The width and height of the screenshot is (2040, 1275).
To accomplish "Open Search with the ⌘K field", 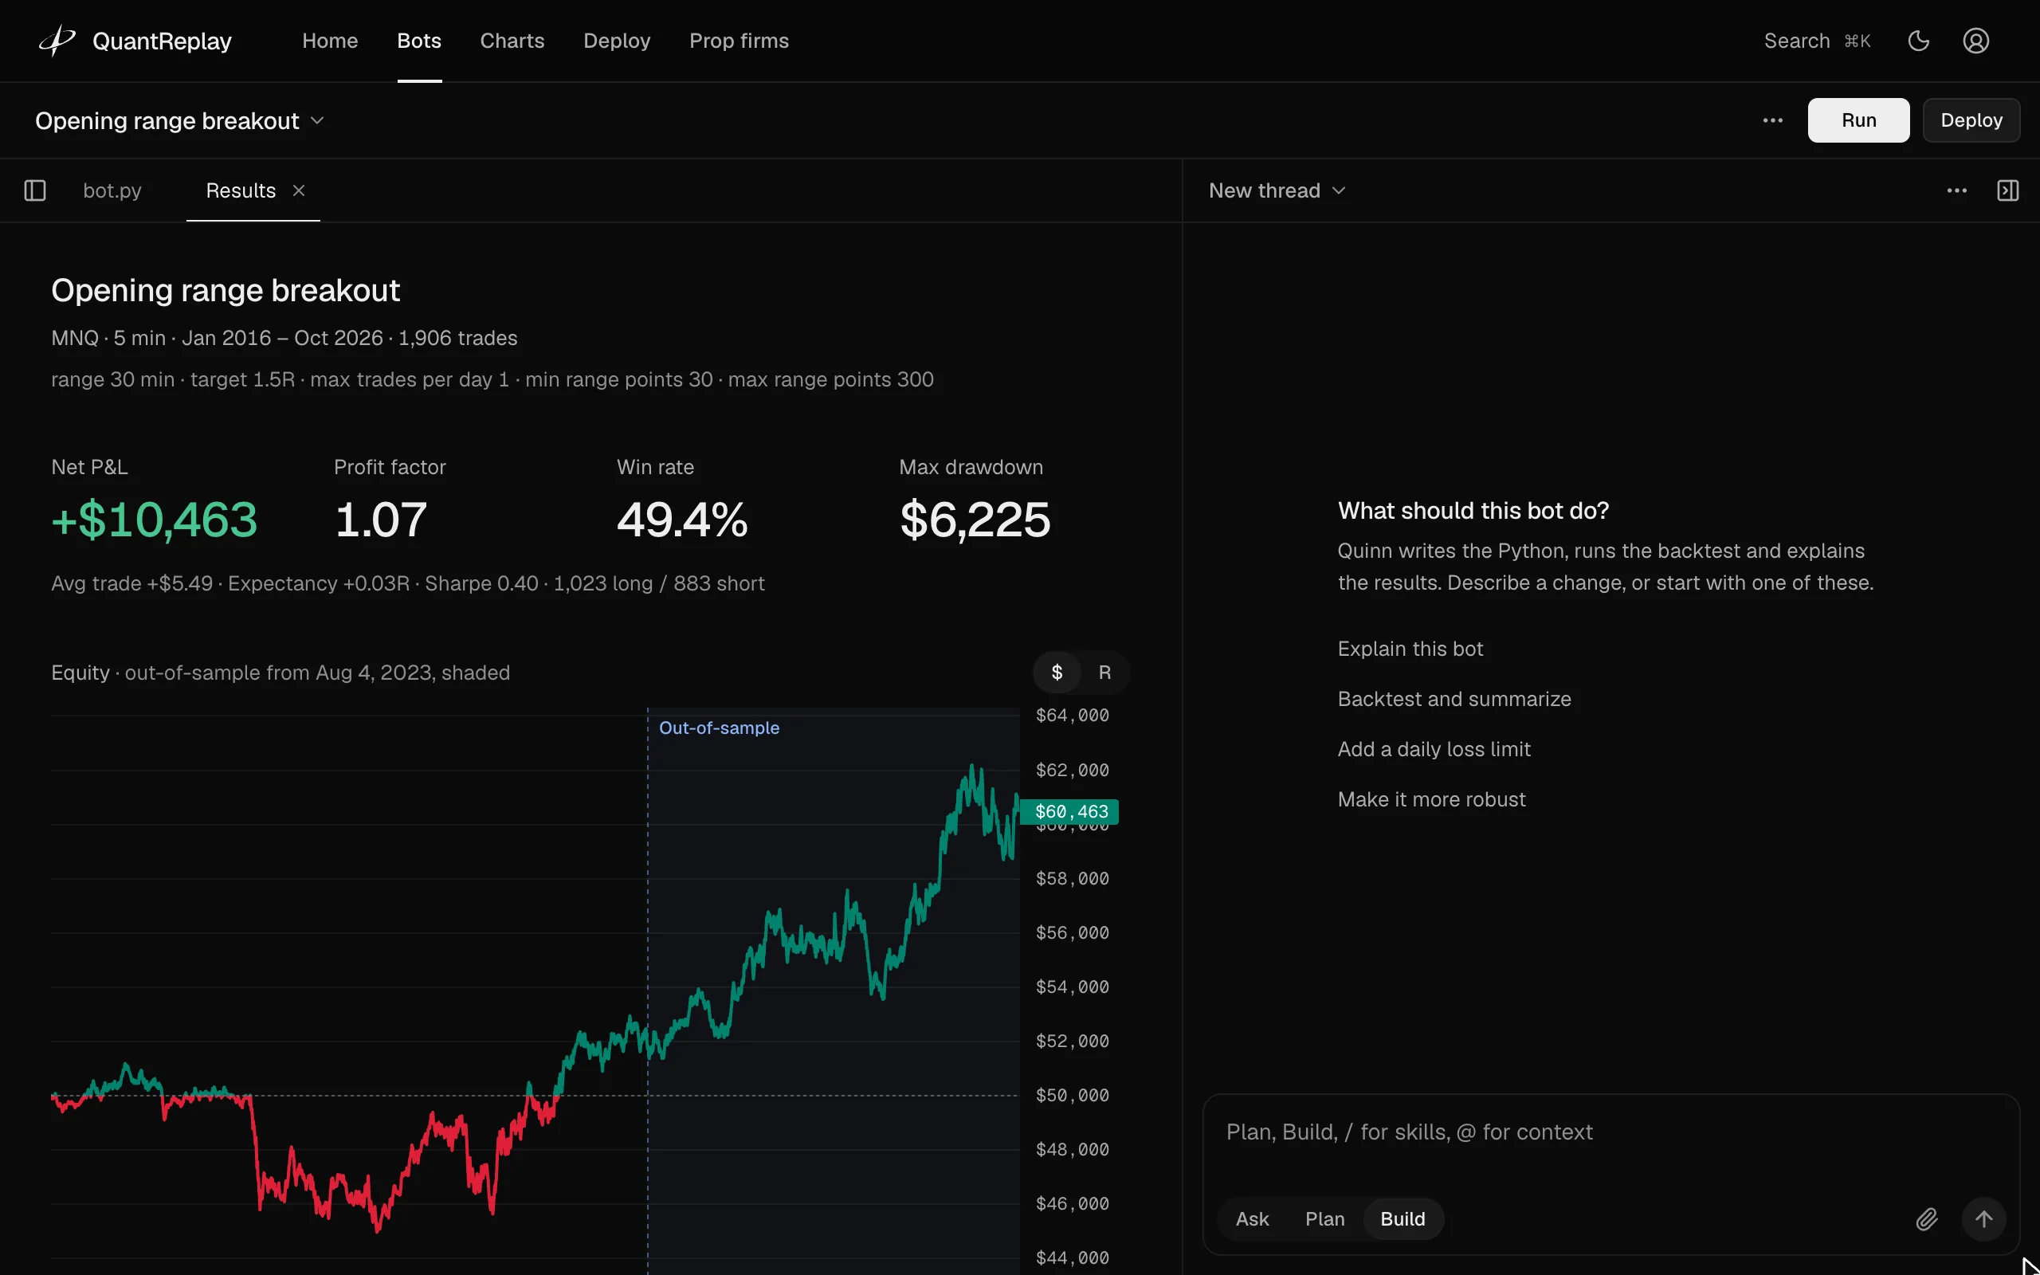I will click(x=1817, y=41).
